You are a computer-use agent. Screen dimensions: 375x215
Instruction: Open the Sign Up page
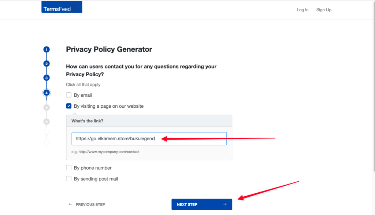[x=324, y=10]
